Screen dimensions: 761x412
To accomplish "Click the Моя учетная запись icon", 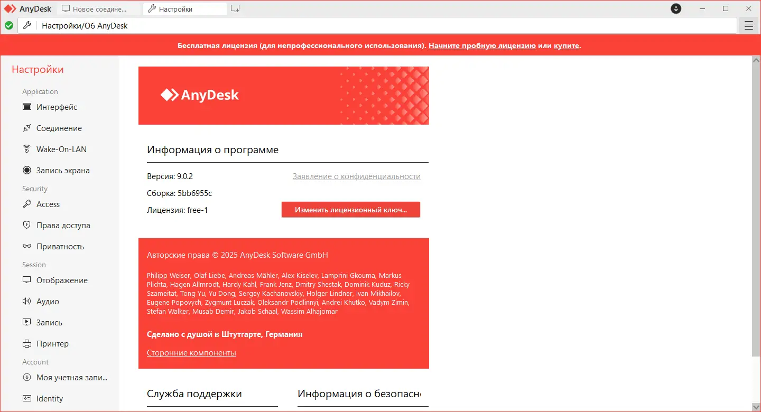I will tap(27, 377).
